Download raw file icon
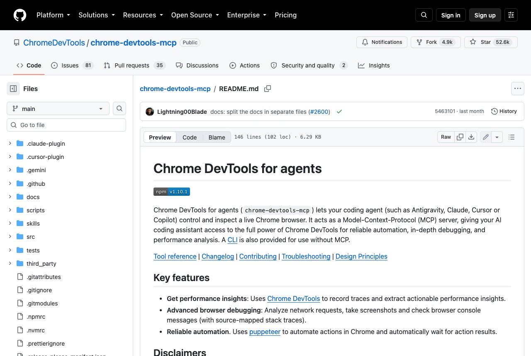 tap(471, 137)
